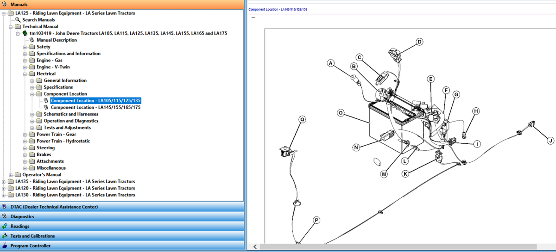Select Component Location - LA145/155/165/175
The image size is (556, 252).
95,107
